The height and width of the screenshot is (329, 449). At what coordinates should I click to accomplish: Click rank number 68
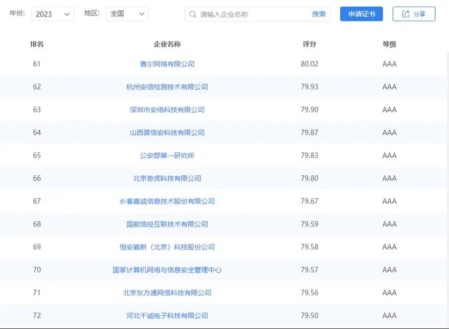tap(37, 224)
